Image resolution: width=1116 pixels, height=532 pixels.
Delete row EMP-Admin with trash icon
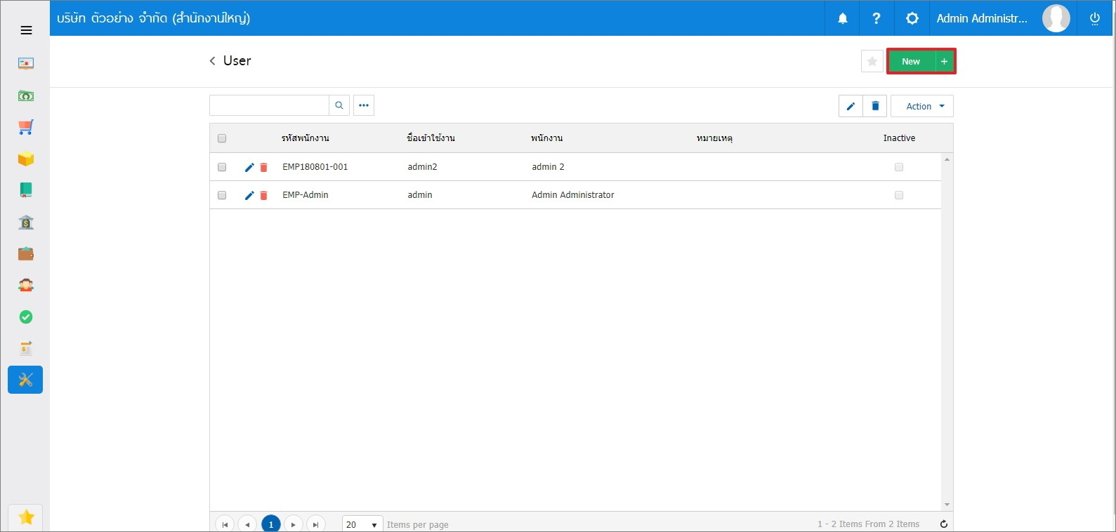(264, 195)
